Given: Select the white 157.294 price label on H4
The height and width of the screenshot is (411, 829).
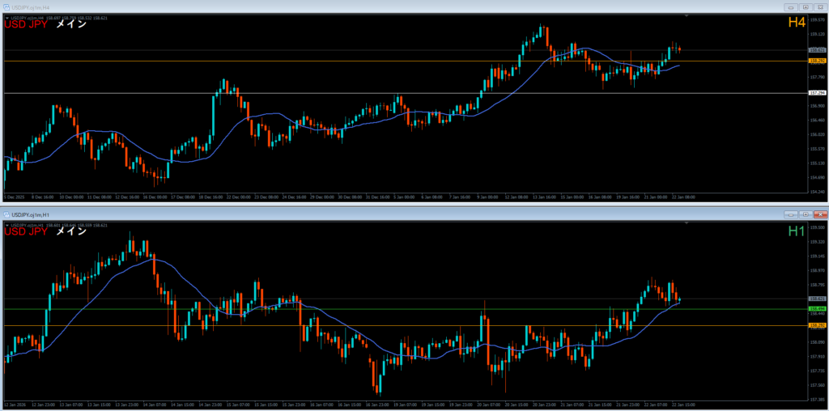Looking at the screenshot, I should (816, 93).
